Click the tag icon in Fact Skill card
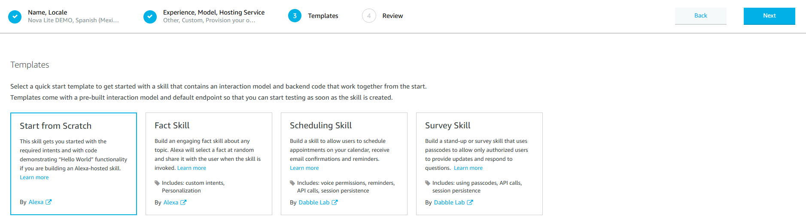This screenshot has height=219, width=806. (x=157, y=183)
